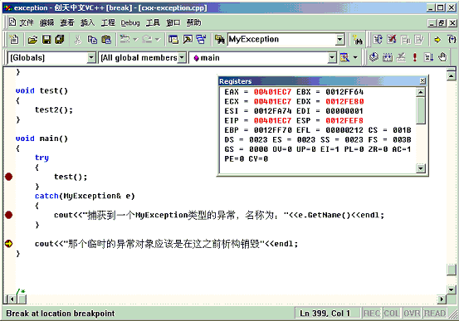This screenshot has width=459, height=321.
Task: Click the editor horizontal scroll-right arrow
Action: 442,299
